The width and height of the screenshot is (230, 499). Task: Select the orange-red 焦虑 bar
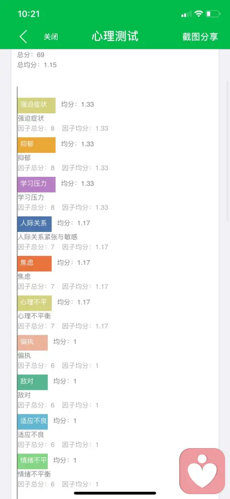(34, 264)
